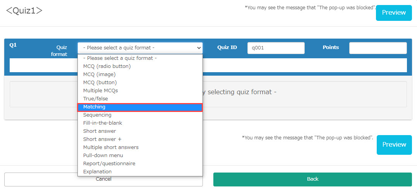Select True/false quiz format

[140, 99]
